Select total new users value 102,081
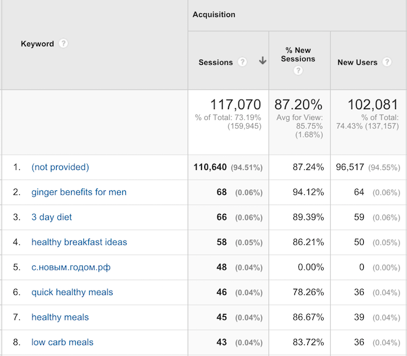 (x=373, y=105)
